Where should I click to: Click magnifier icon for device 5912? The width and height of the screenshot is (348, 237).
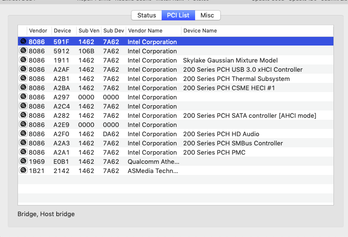tap(23, 51)
